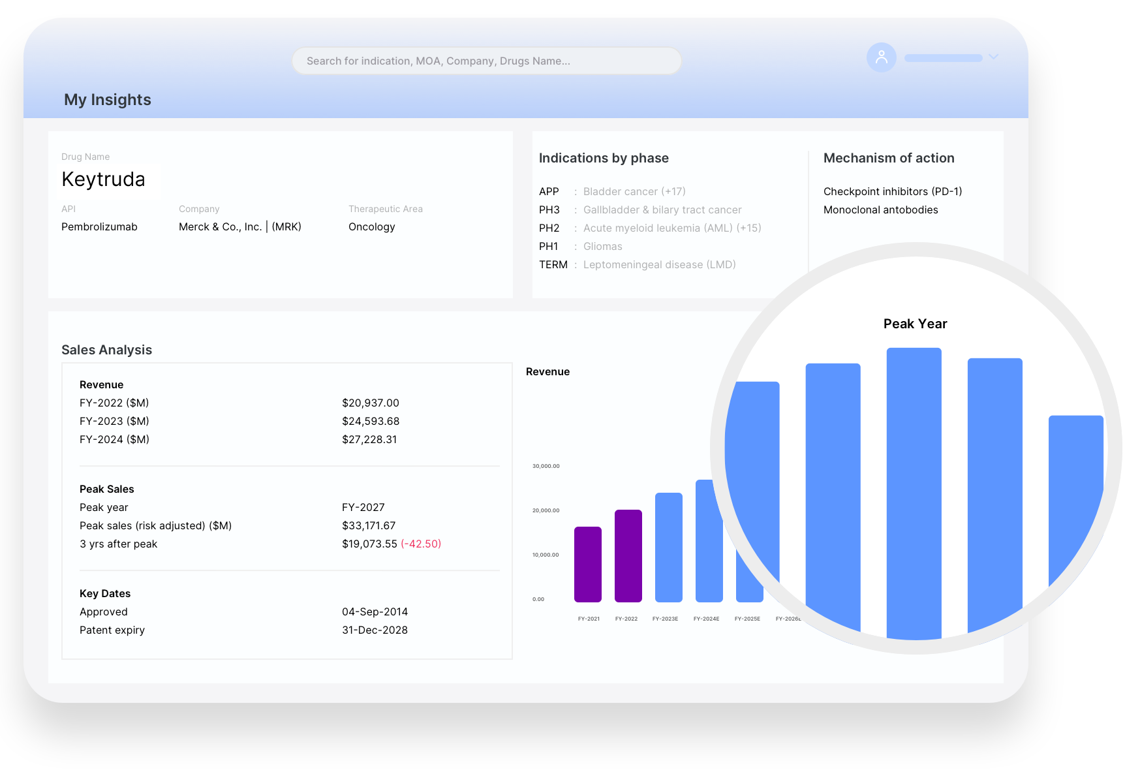This screenshot has height=774, width=1140.
Task: Open Acute myeloid leukemia (AML) indication
Action: [x=672, y=228]
